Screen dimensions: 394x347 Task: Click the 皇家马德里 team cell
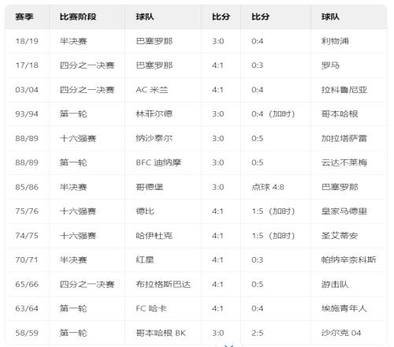point(344,211)
